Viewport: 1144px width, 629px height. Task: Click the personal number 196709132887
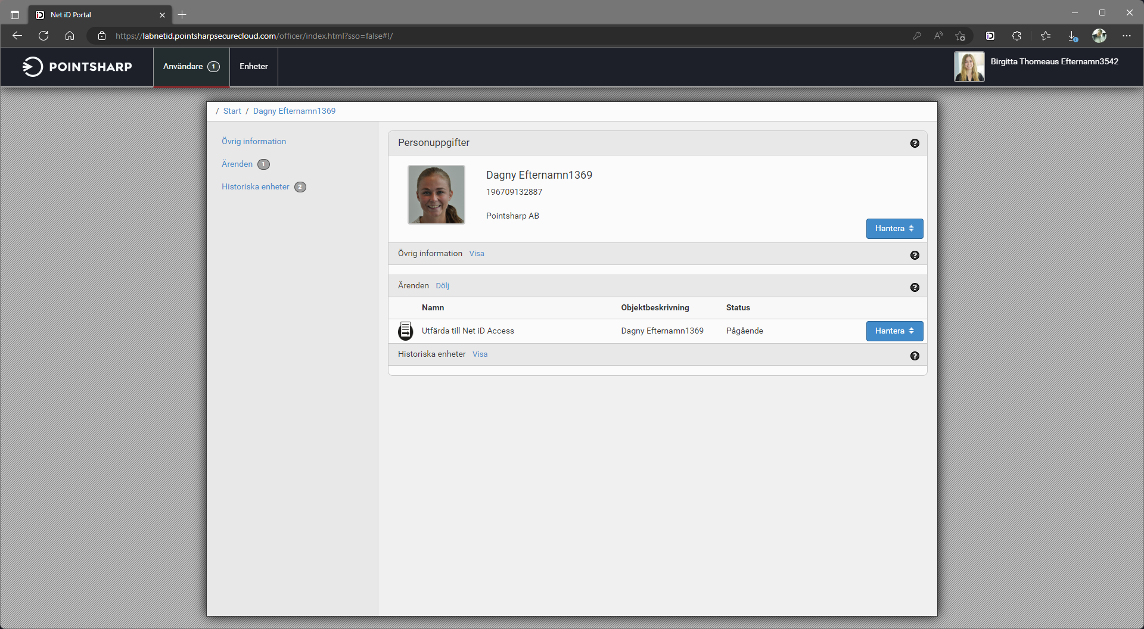(514, 192)
